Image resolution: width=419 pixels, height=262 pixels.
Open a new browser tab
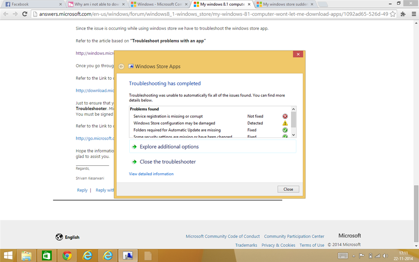tap(323, 4)
